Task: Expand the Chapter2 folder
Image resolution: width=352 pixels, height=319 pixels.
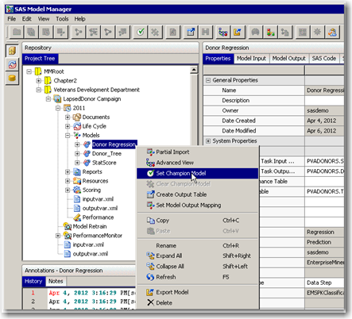Action: click(39, 80)
